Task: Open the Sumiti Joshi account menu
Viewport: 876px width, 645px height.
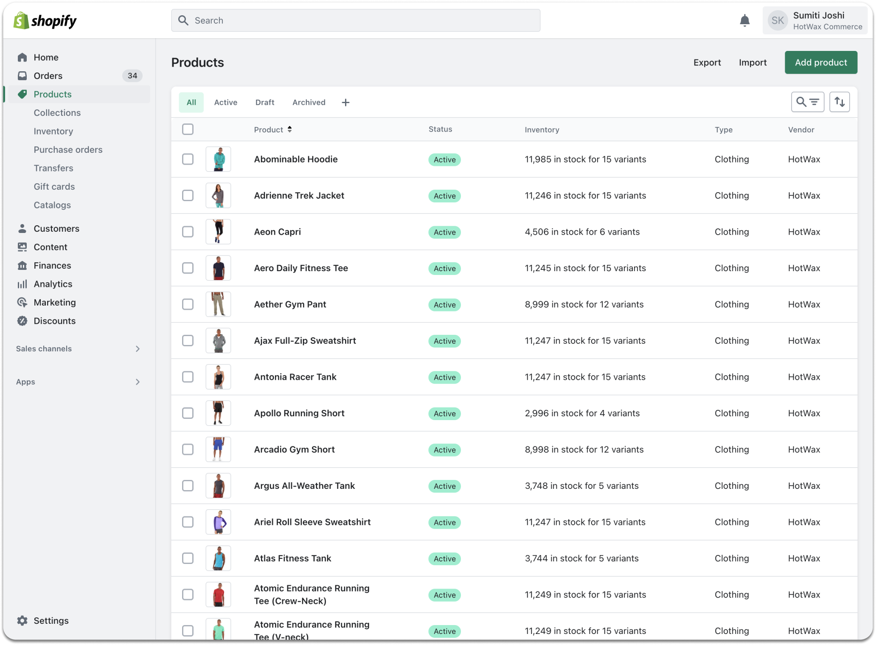Action: pos(815,20)
